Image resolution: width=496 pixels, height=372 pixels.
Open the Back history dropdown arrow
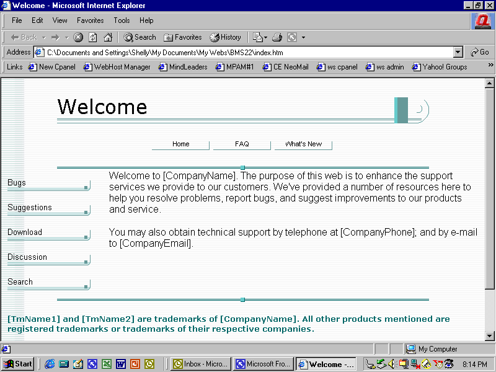pos(44,38)
